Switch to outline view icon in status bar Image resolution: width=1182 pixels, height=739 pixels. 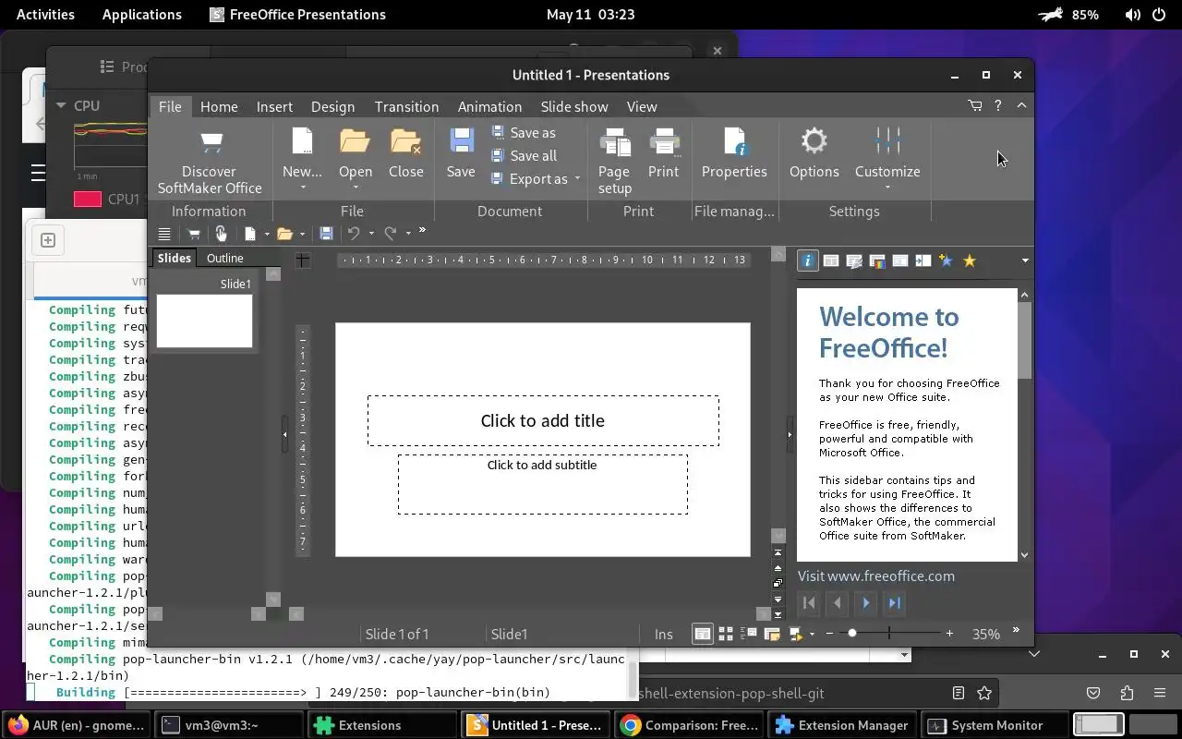tap(749, 634)
